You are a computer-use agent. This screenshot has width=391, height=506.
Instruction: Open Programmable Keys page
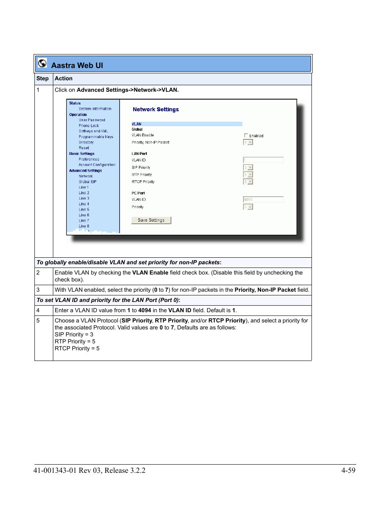click(x=96, y=137)
